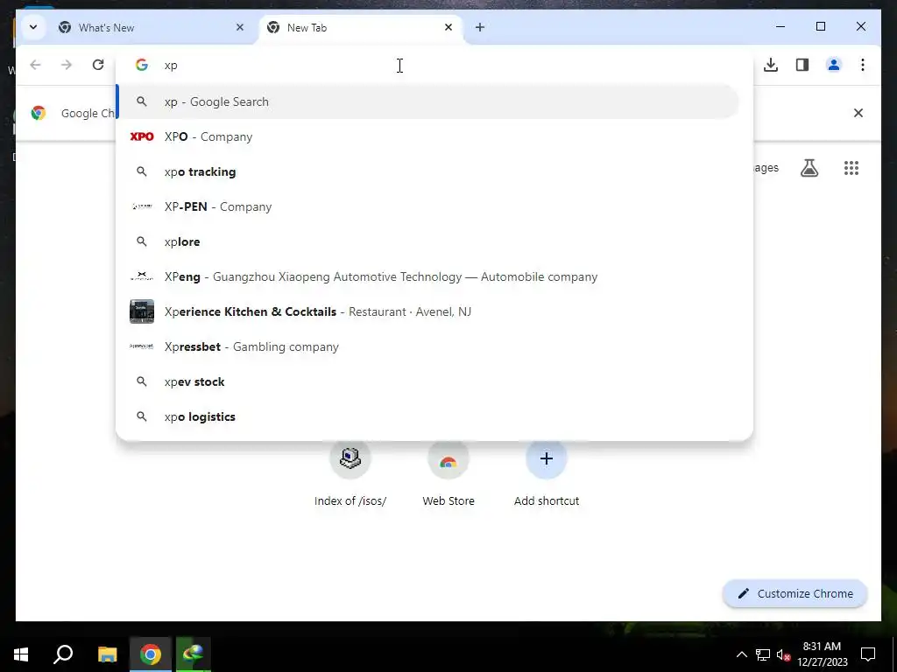897x672 pixels.
Task: Click the Chrome icon in the taskbar
Action: [x=151, y=654]
